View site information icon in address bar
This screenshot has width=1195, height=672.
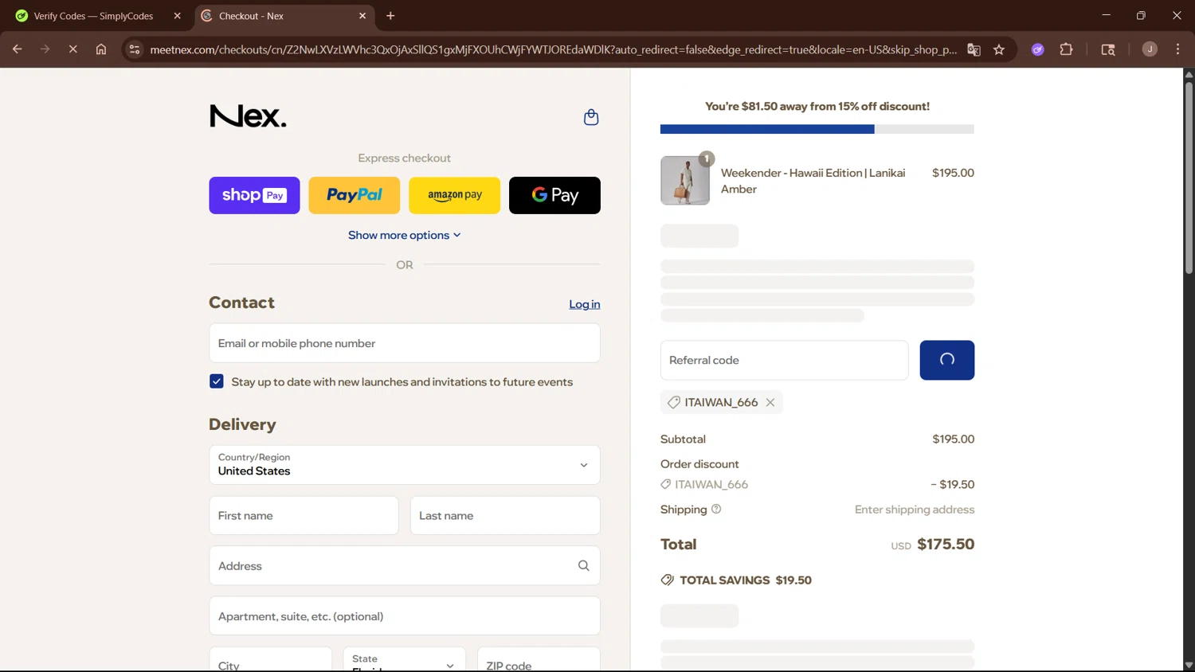point(135,49)
